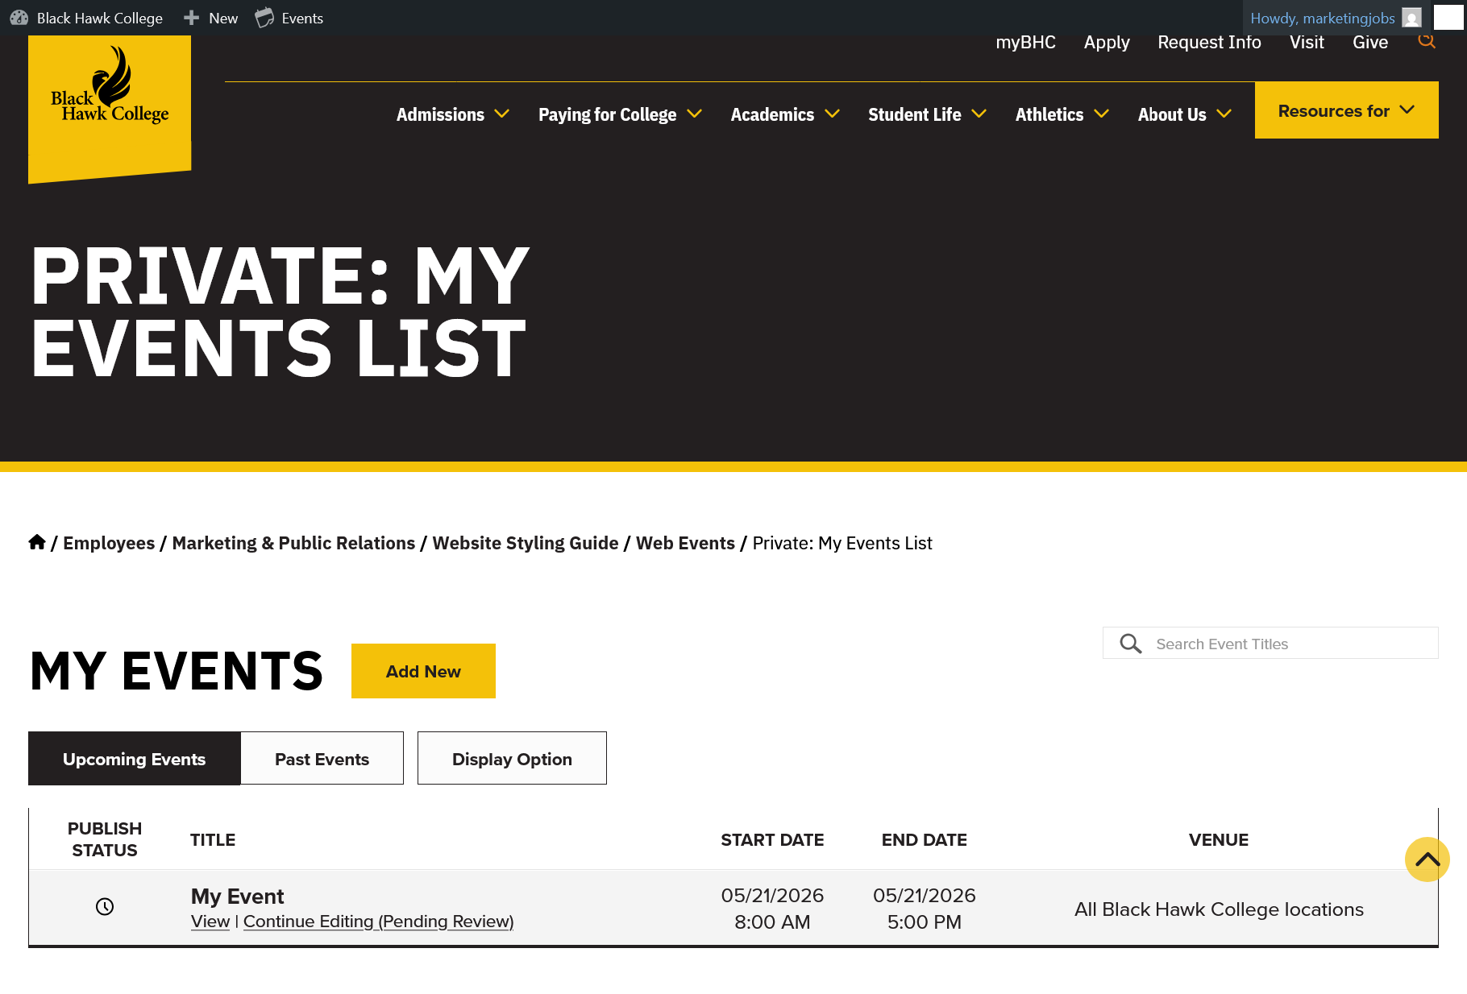Switch to the Upcoming Events tab

(134, 759)
